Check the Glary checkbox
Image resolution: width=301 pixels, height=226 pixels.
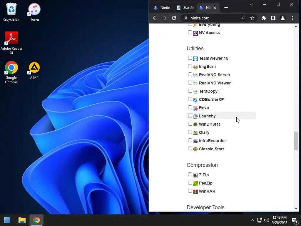click(190, 132)
